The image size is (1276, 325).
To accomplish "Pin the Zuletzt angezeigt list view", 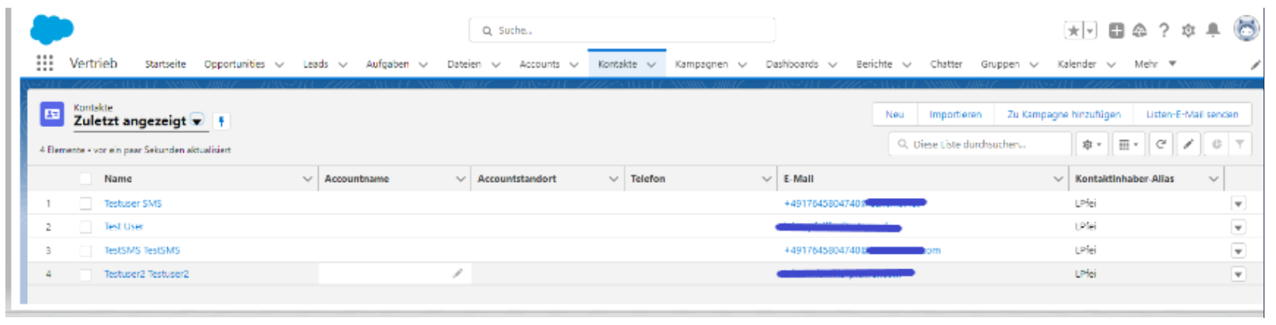I will 221,121.
